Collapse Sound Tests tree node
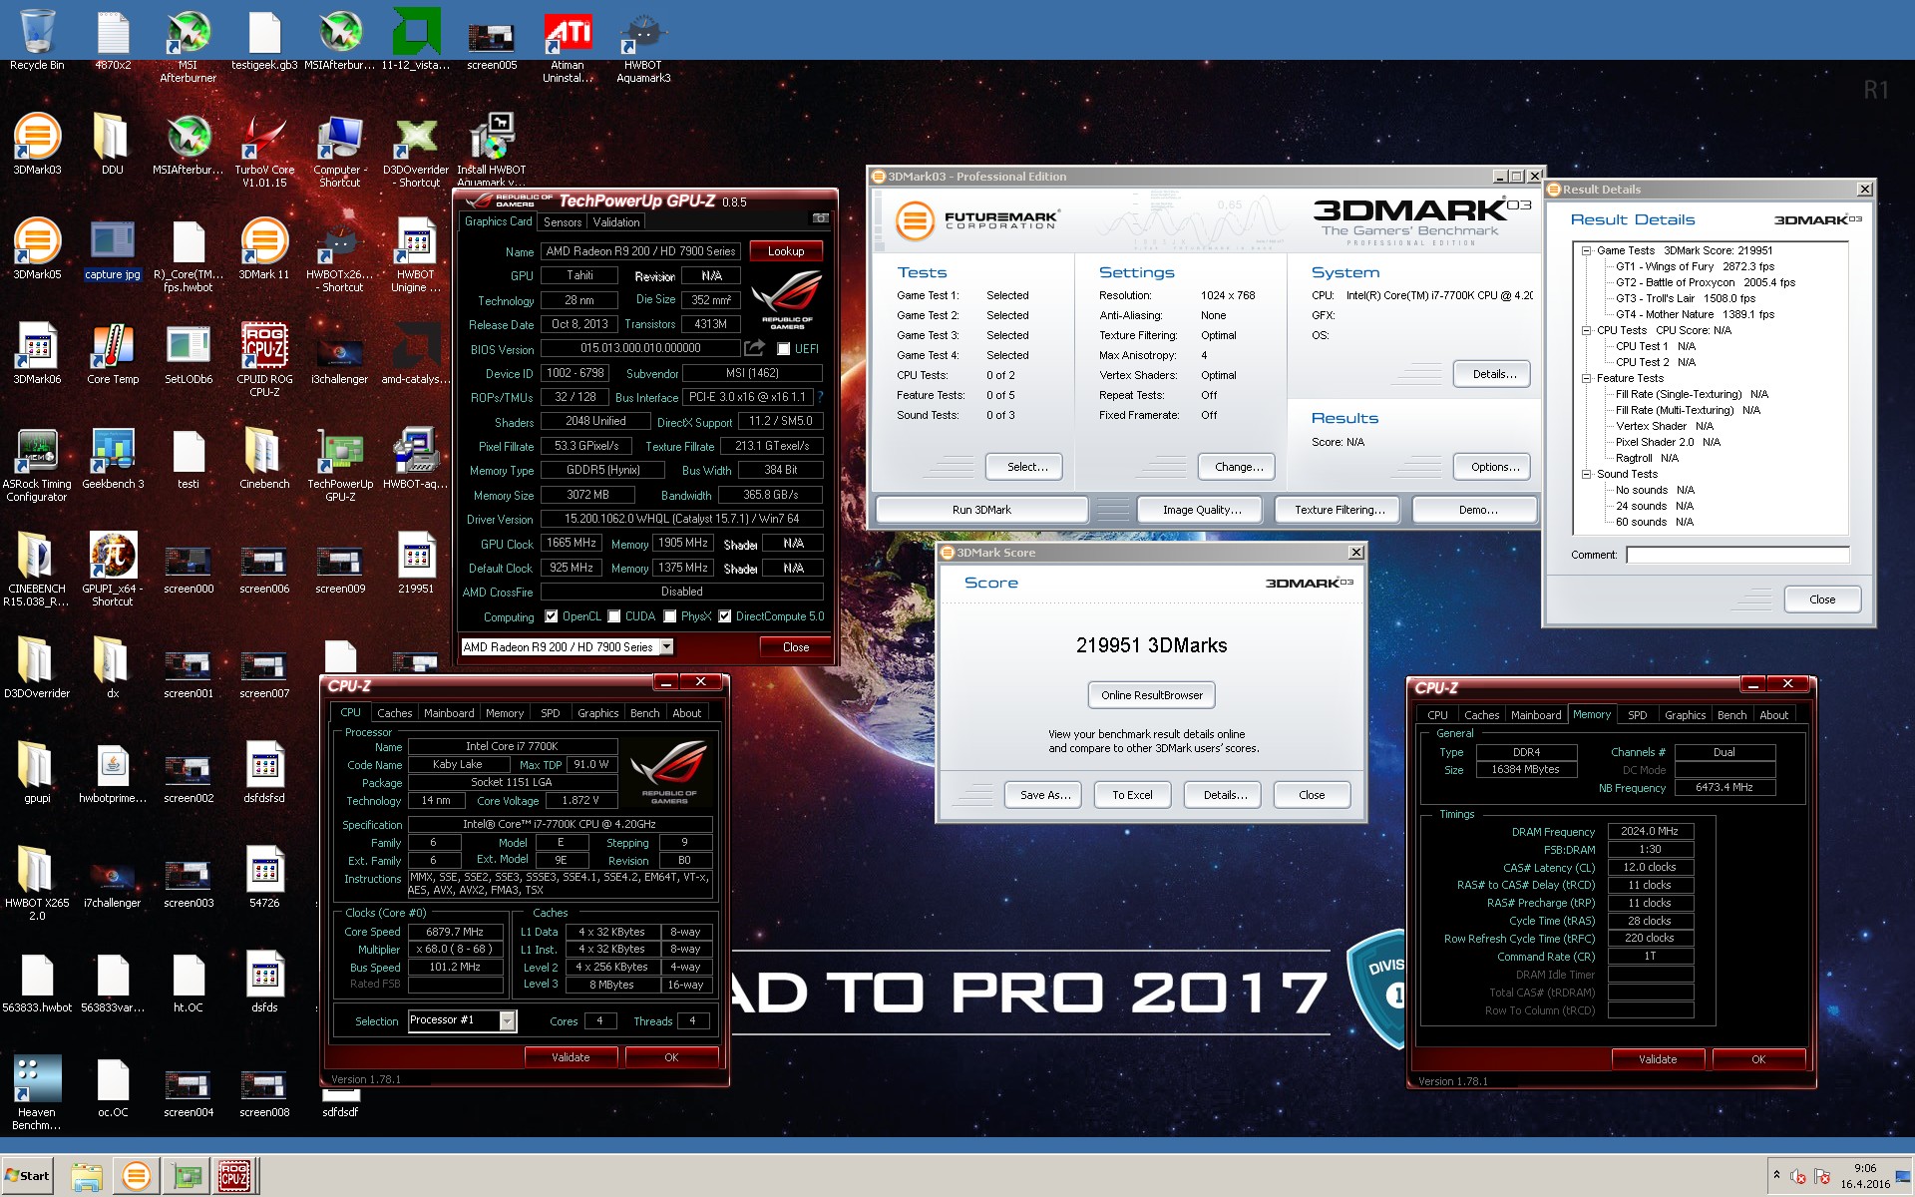 pyautogui.click(x=1586, y=474)
